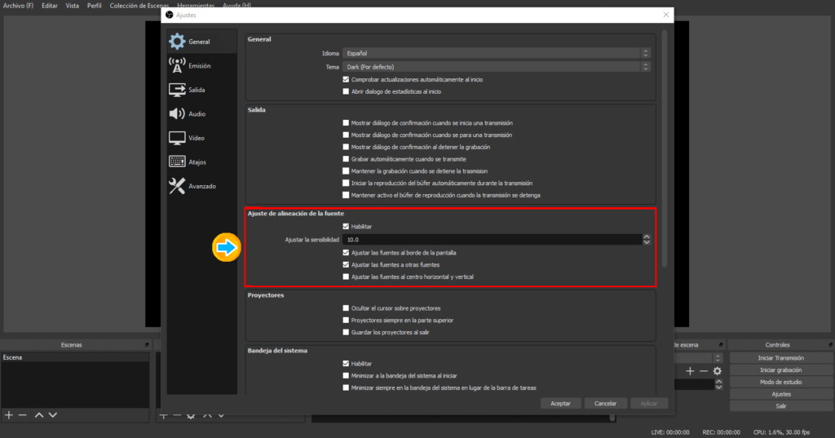The height and width of the screenshot is (438, 835).
Task: Add a new scene with plus icon
Action: 9,415
